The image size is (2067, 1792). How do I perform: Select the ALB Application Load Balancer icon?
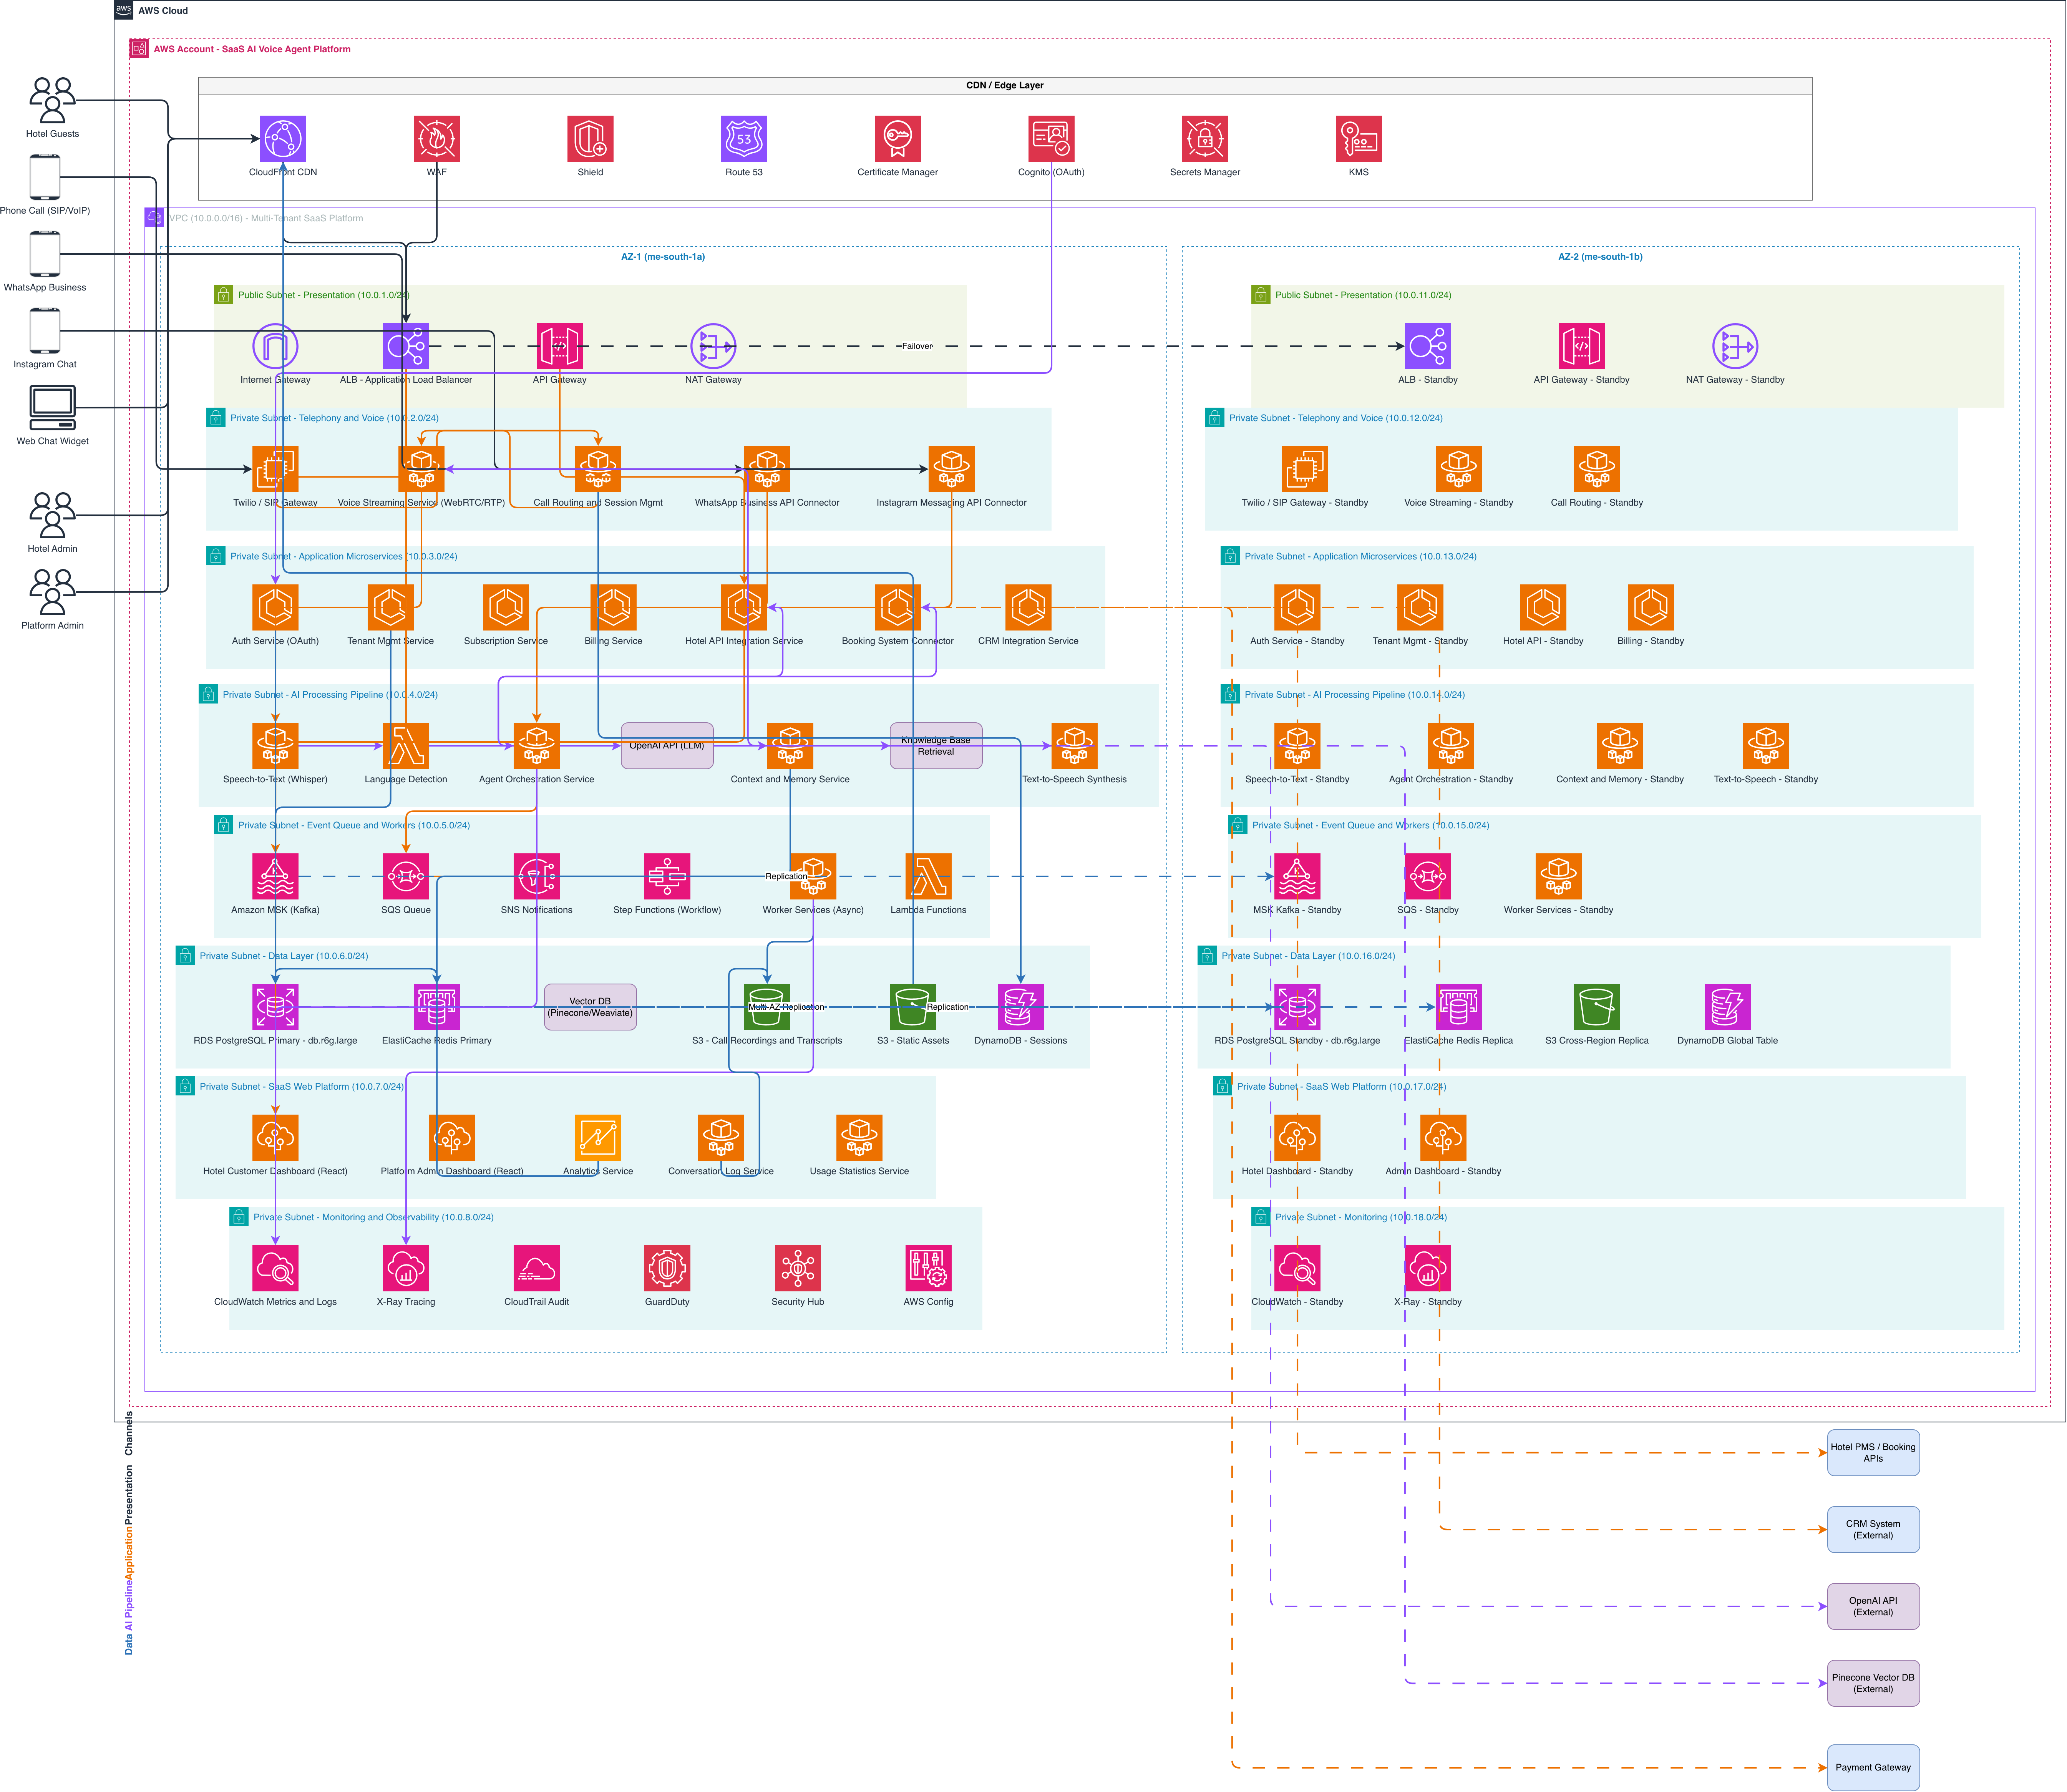406,346
